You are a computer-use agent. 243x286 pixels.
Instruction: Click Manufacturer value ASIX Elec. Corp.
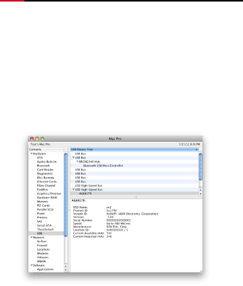(117, 227)
